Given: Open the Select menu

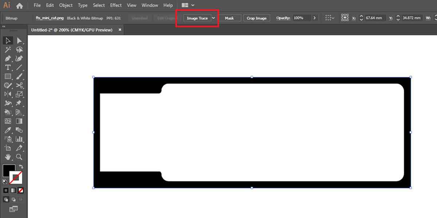Looking at the screenshot, I should coord(99,5).
